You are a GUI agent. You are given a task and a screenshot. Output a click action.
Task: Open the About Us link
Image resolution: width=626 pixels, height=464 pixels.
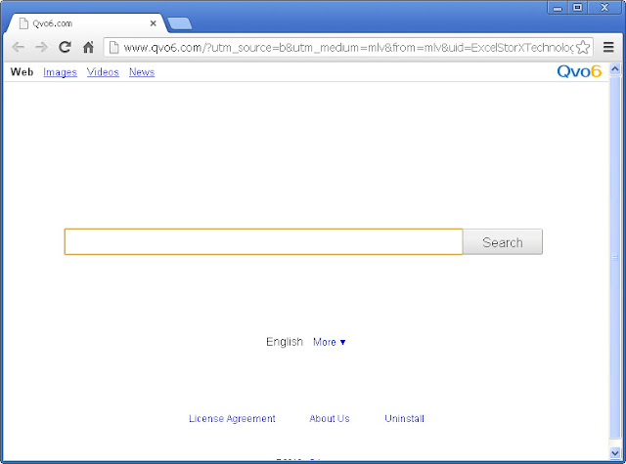pyautogui.click(x=330, y=418)
